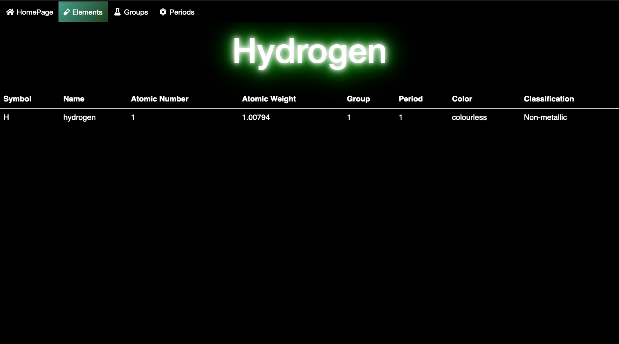Select the symbol cell H
Viewport: 619px width, 344px height.
point(6,117)
